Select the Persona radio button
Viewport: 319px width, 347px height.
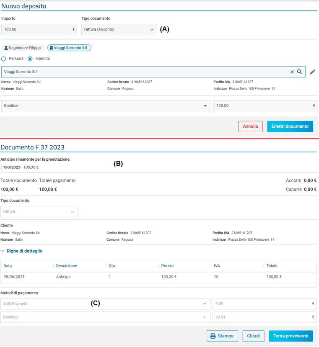(4, 59)
